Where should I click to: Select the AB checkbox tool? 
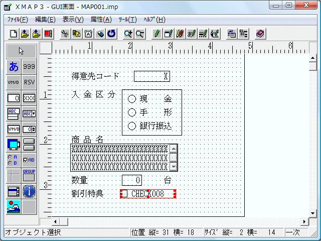coord(29,160)
